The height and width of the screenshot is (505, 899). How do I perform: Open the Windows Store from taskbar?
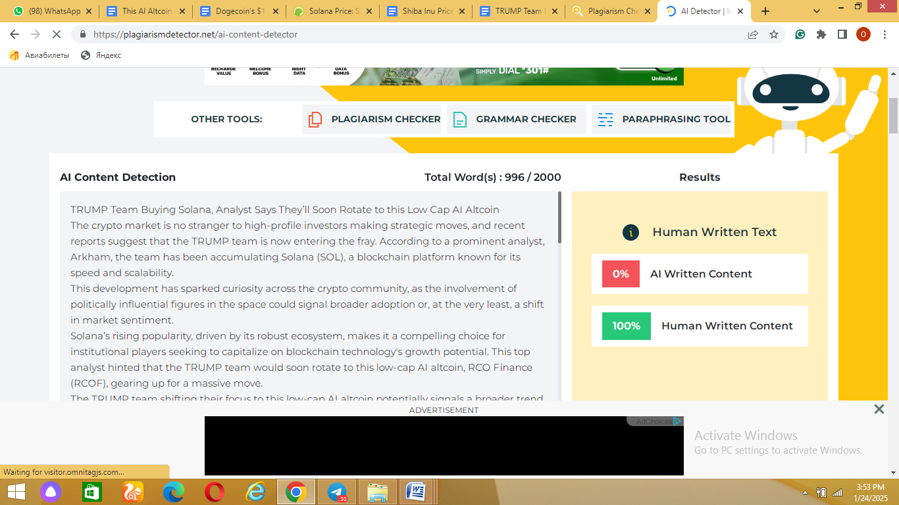click(92, 492)
